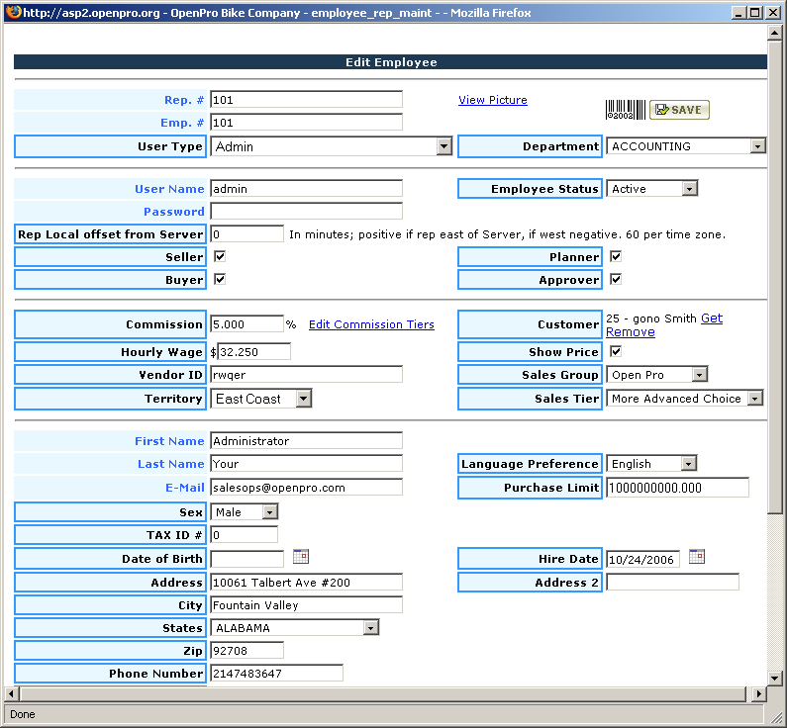Uncheck the Buyer checkbox
The width and height of the screenshot is (787, 728).
220,279
